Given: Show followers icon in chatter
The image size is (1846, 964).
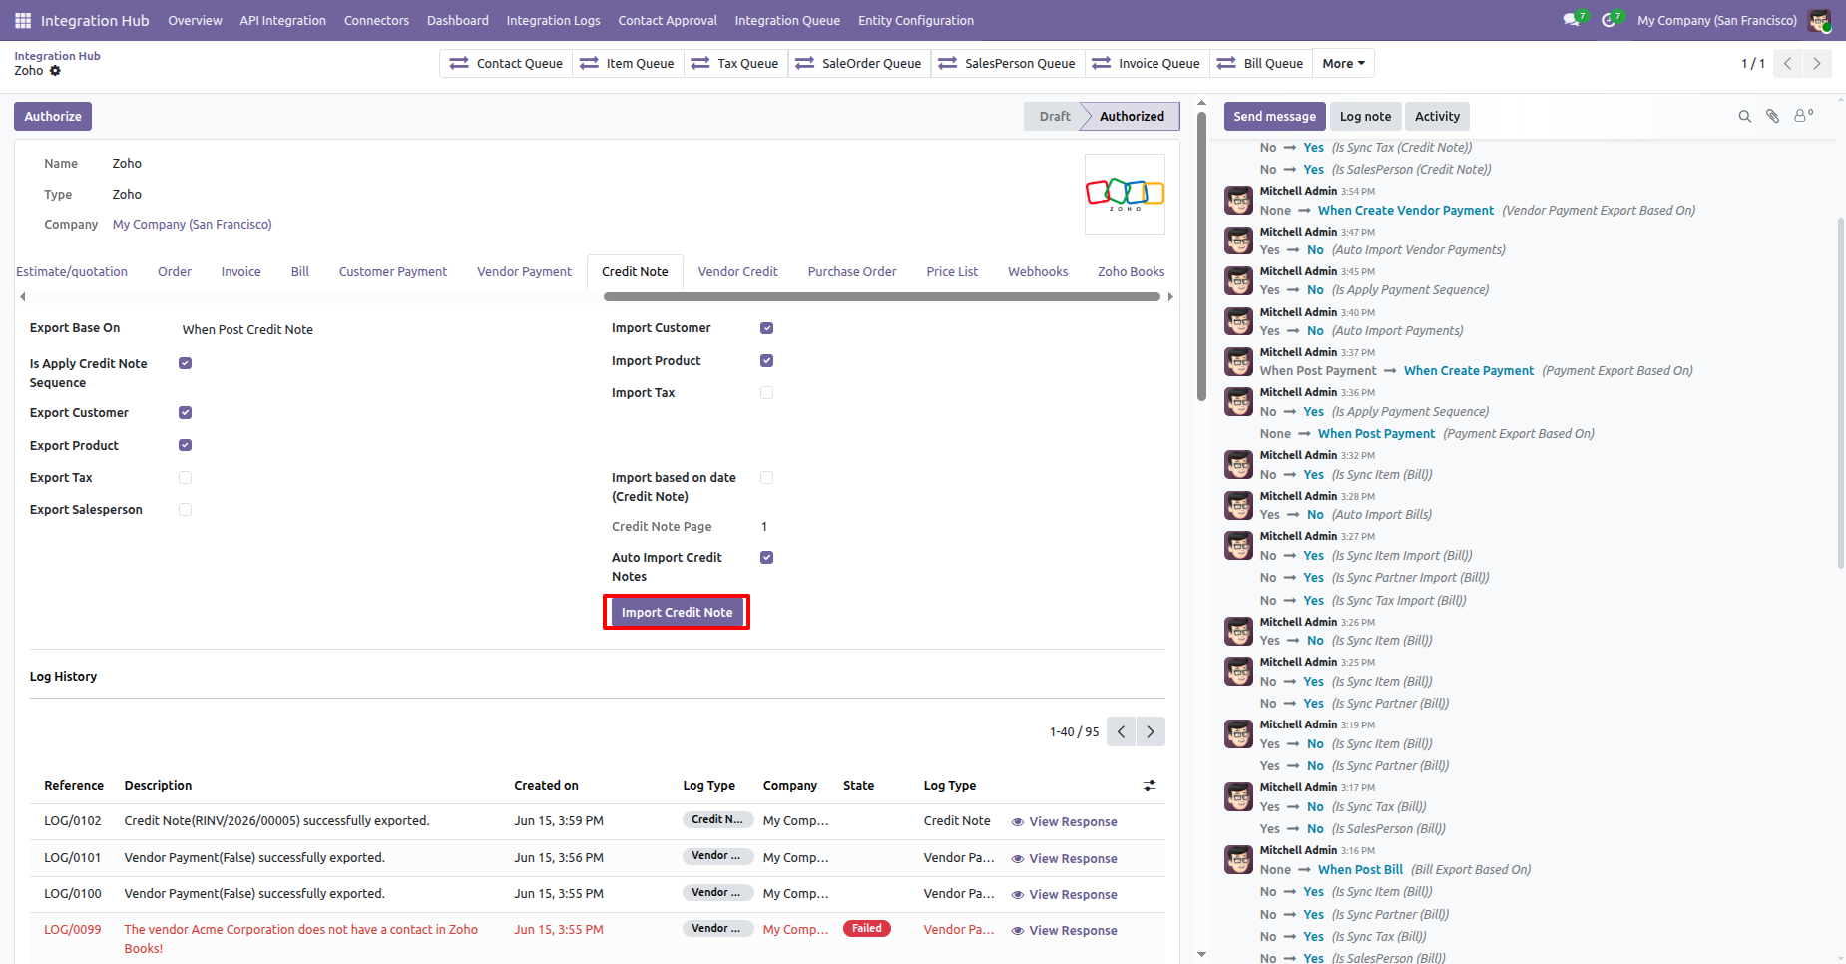Looking at the screenshot, I should 1803,116.
